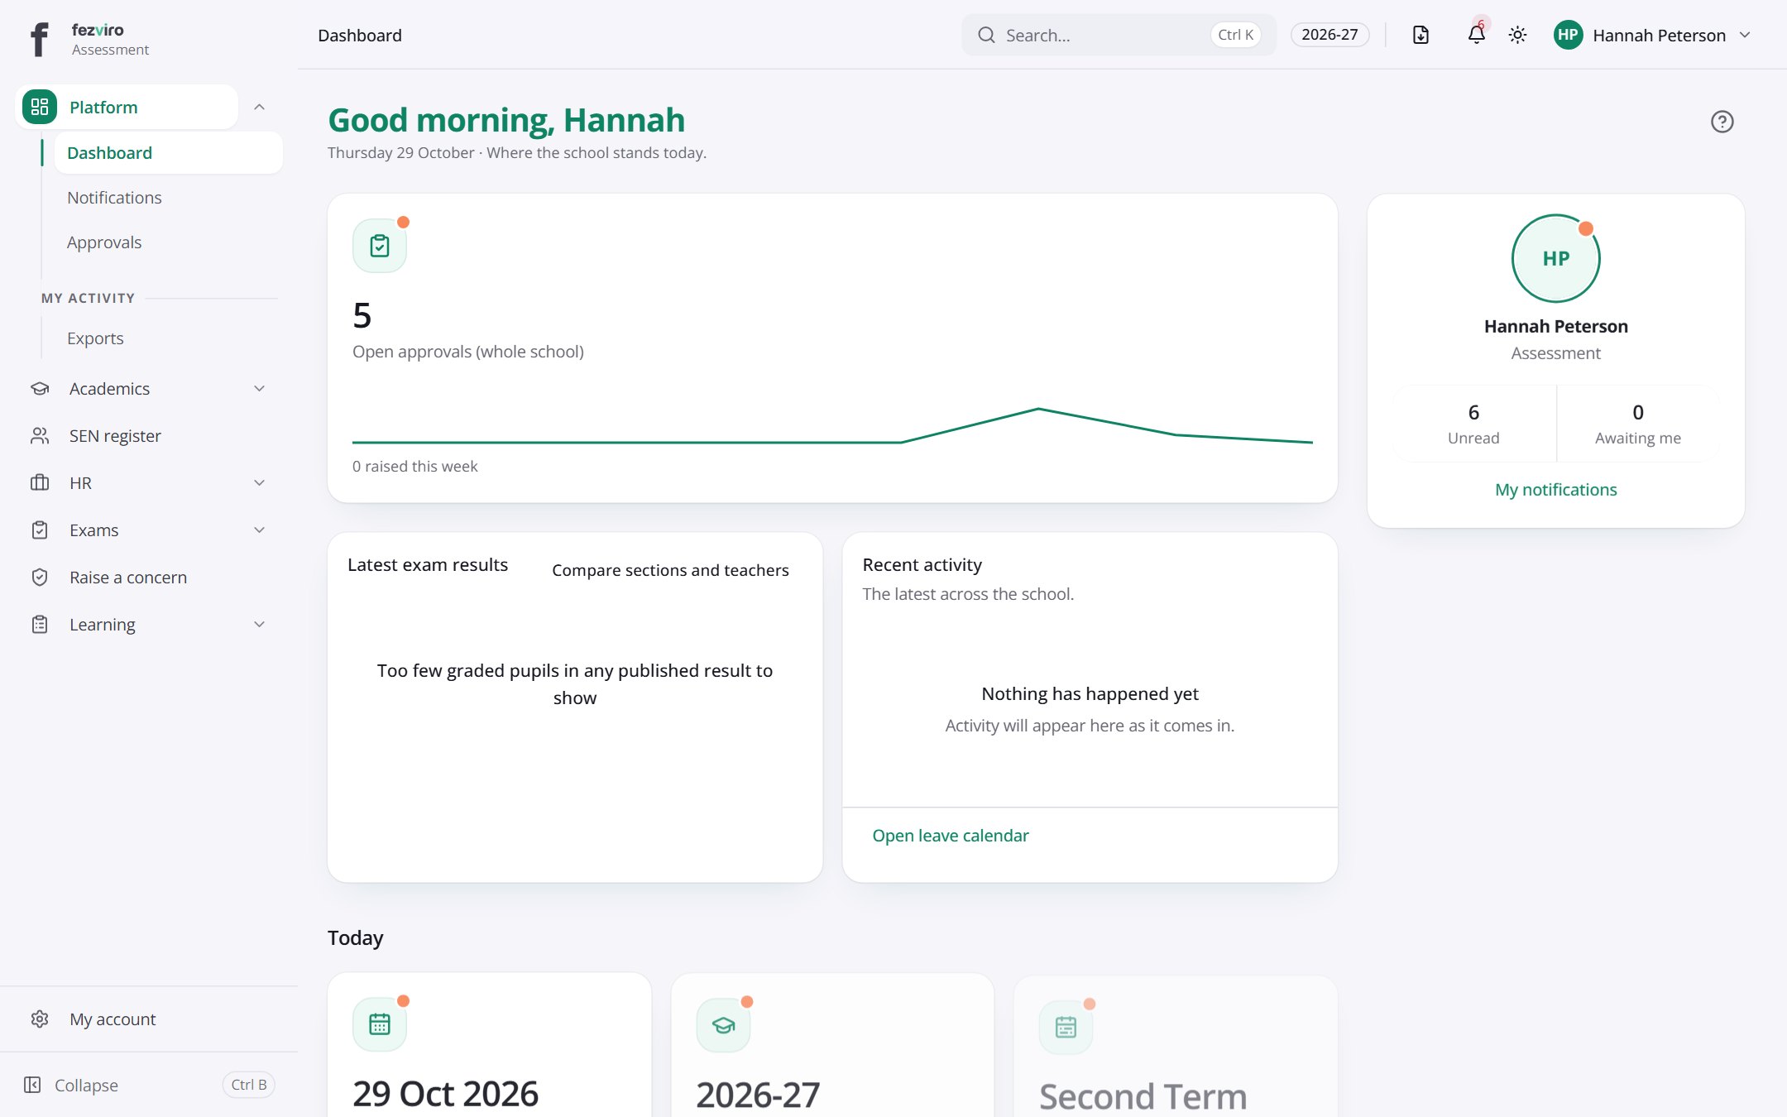
Task: Click the Raise a concern shield icon
Action: click(x=40, y=578)
